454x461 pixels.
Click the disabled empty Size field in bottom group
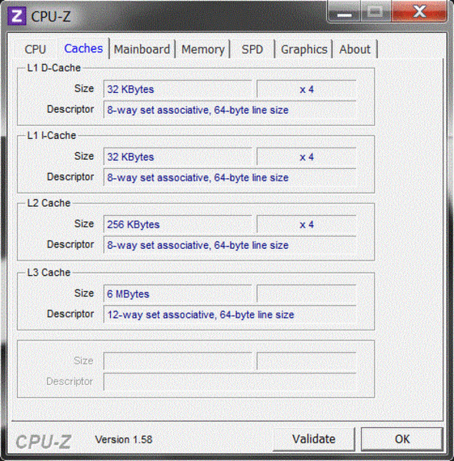click(178, 361)
